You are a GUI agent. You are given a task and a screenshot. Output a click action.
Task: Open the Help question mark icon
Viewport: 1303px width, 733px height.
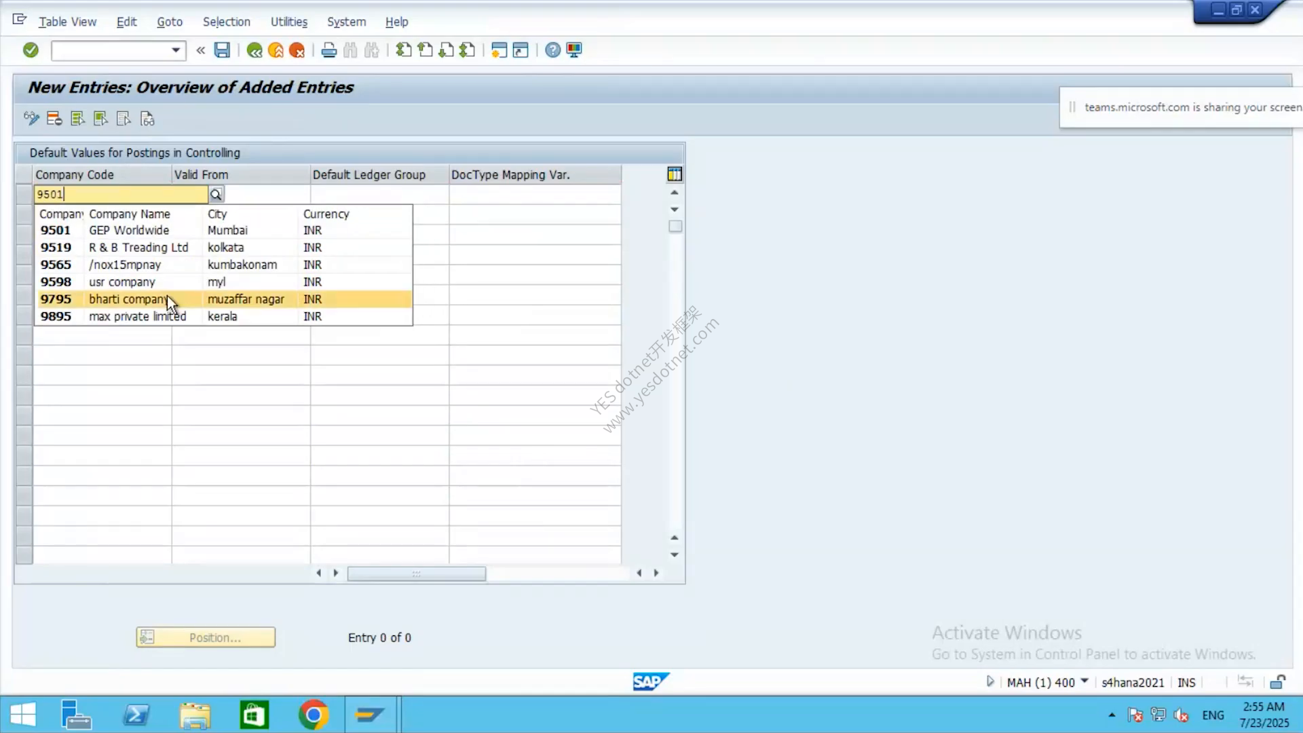(553, 50)
